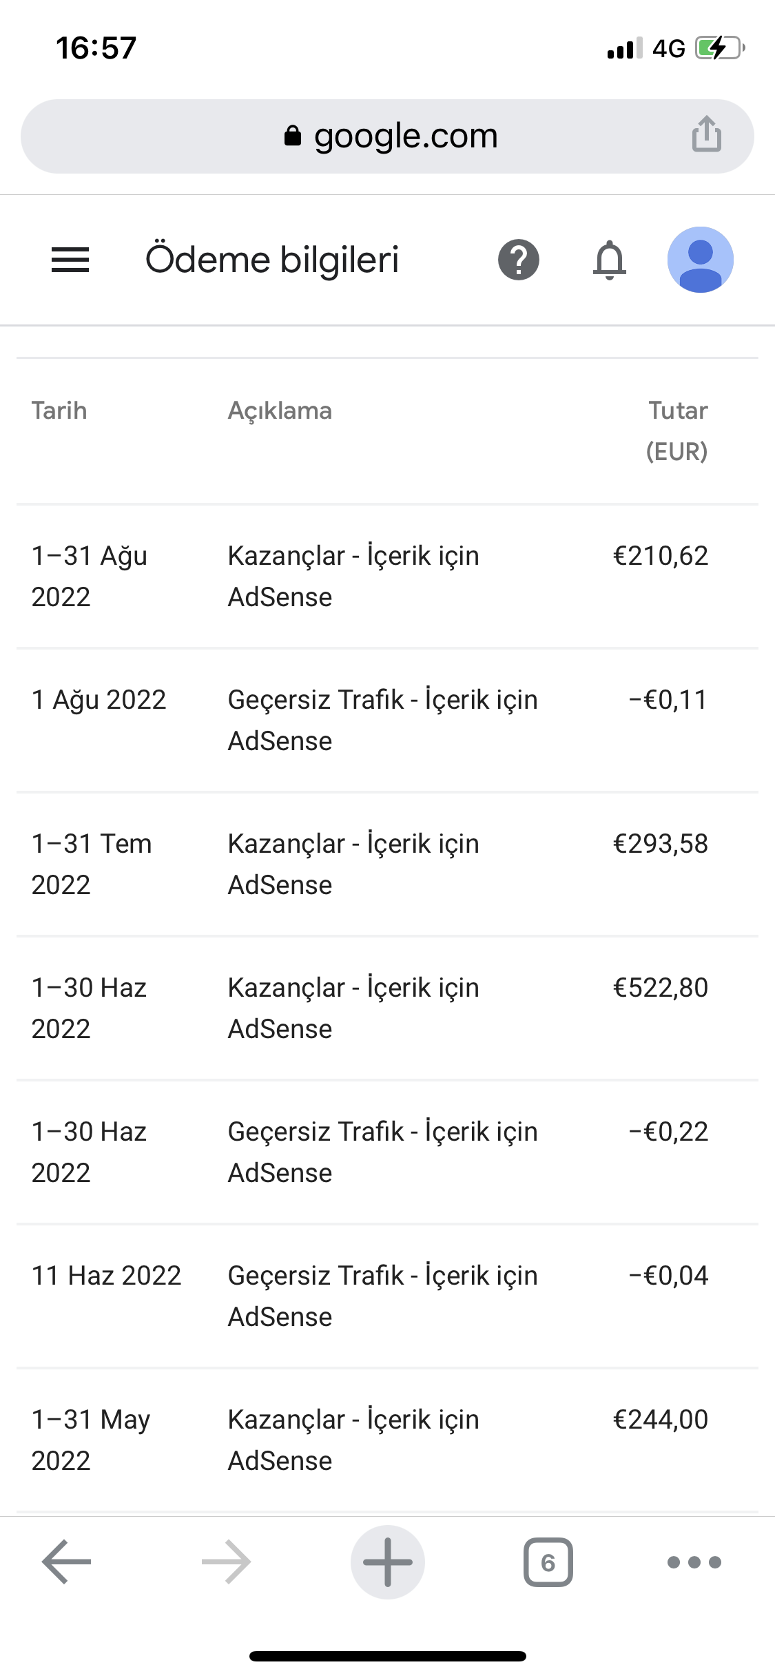Open the 1 Ağu 2022 Geçersiz Trafik entry
Image resolution: width=775 pixels, height=1678 pixels.
[387, 721]
